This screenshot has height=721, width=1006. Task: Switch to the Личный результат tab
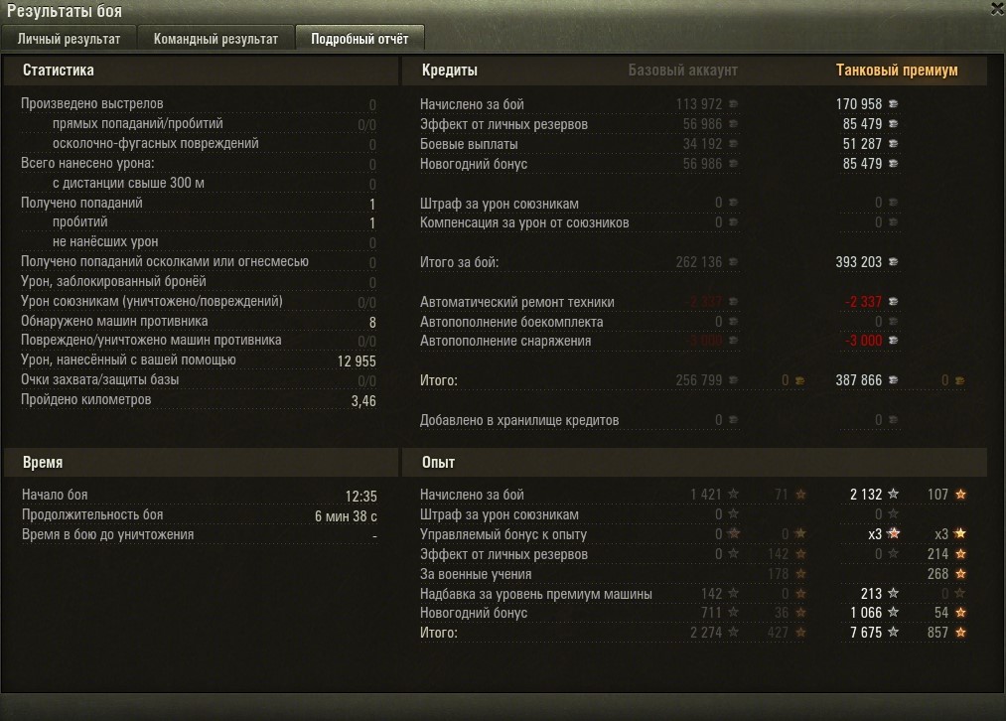69,39
